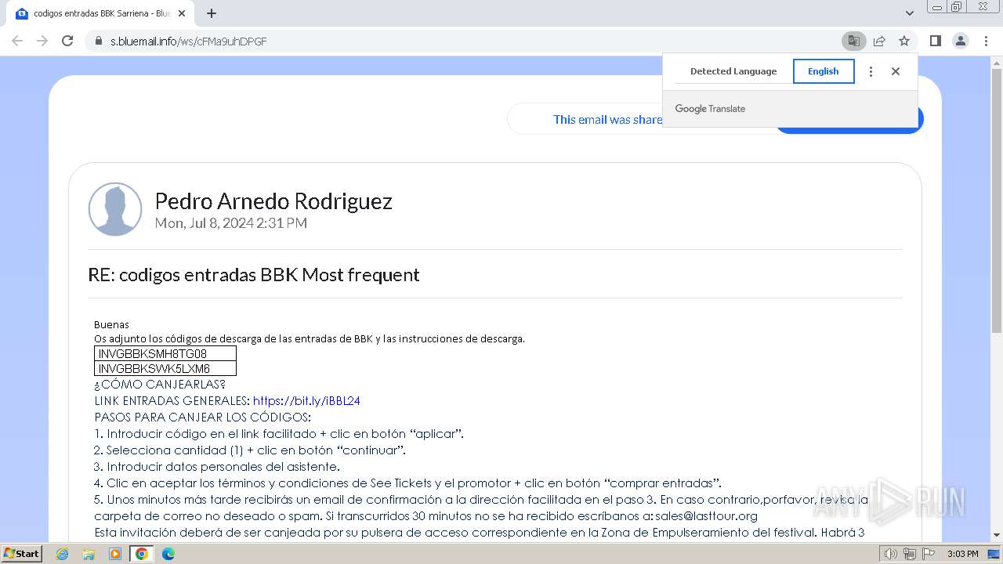Click the browser back arrow
Image resolution: width=1003 pixels, height=564 pixels.
[x=17, y=41]
